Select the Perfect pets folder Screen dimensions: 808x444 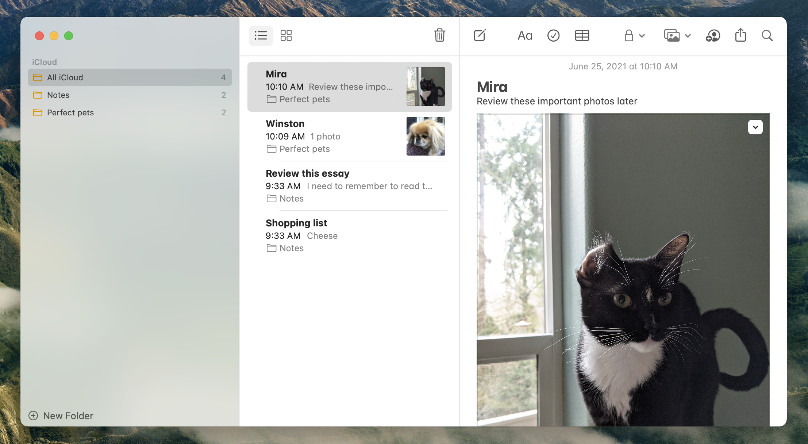pyautogui.click(x=70, y=112)
